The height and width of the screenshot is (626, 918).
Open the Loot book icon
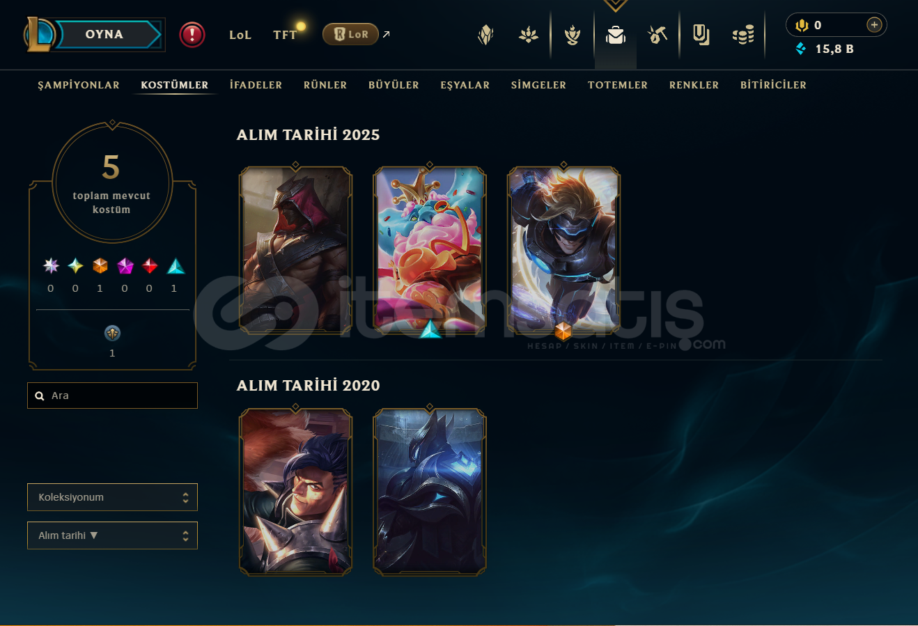tap(701, 34)
